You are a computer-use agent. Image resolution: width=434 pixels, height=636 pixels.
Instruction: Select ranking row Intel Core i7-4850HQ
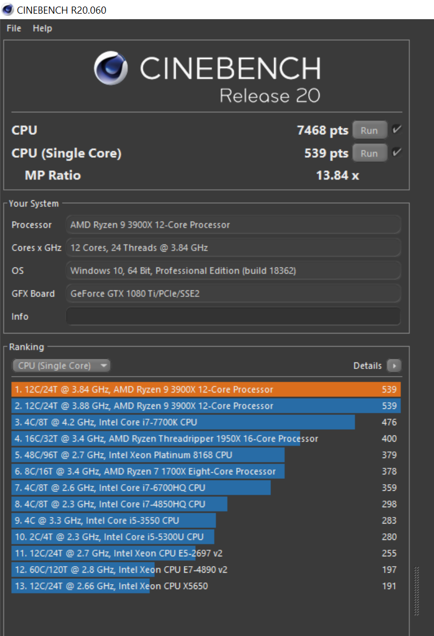[206, 504]
